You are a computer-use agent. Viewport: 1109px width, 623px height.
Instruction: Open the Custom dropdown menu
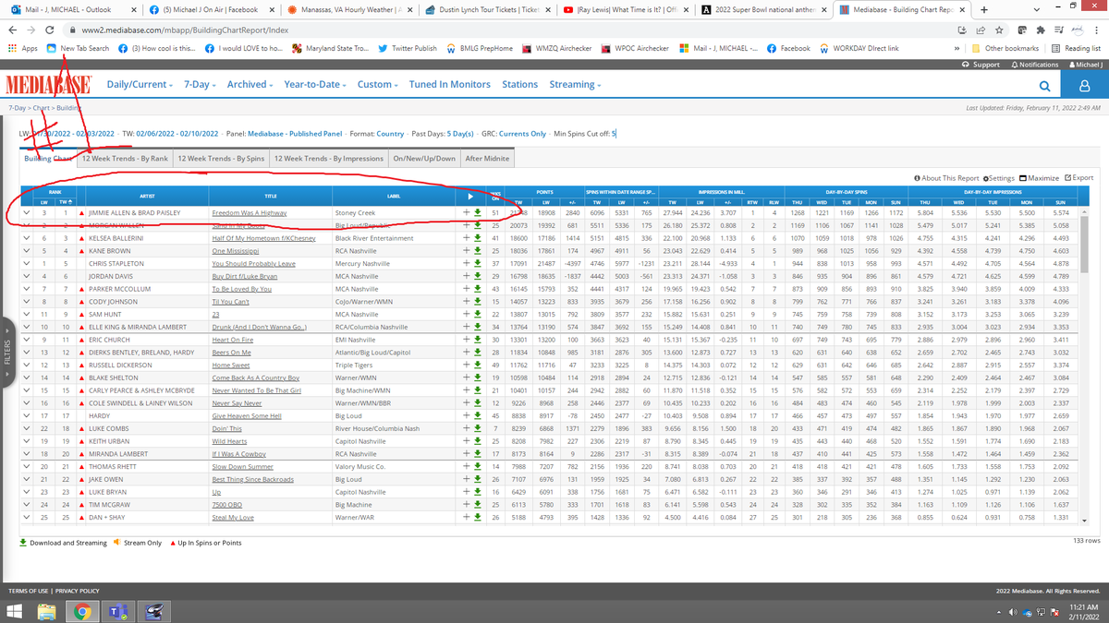tap(379, 85)
